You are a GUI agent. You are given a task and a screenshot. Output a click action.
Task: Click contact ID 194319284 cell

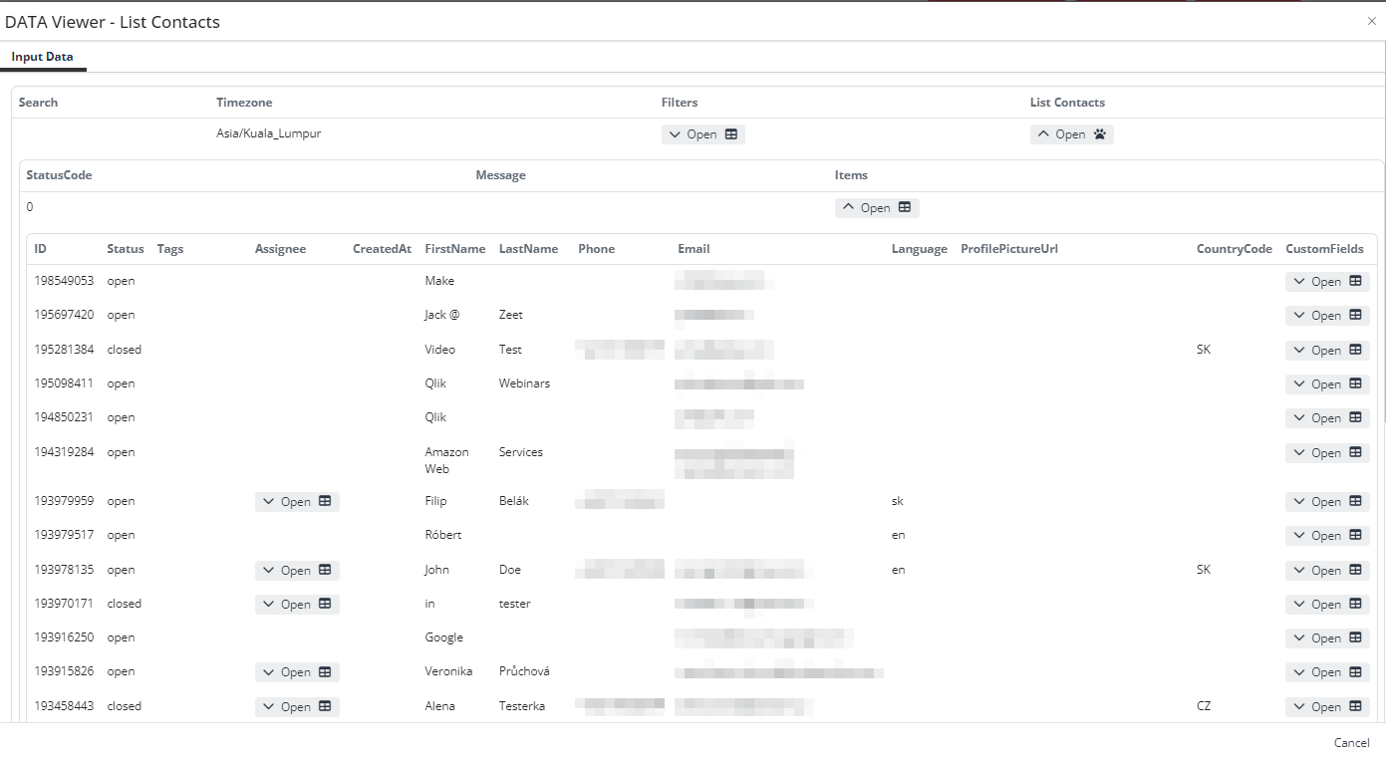64,452
